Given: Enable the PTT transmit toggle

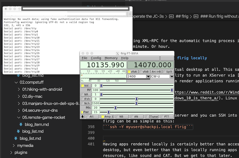Looking at the screenshot, I should click(x=167, y=117).
